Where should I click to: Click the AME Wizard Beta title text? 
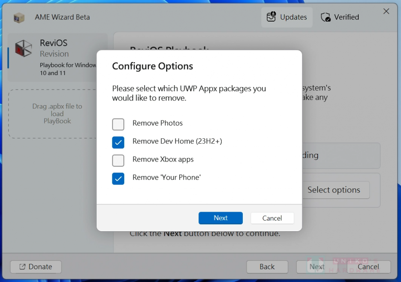pos(62,17)
